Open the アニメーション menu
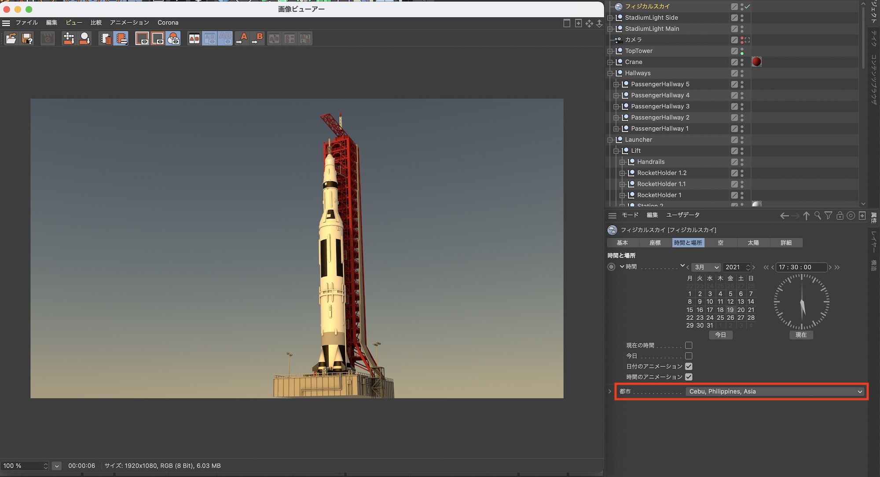Viewport: 880px width, 477px height. (x=129, y=22)
